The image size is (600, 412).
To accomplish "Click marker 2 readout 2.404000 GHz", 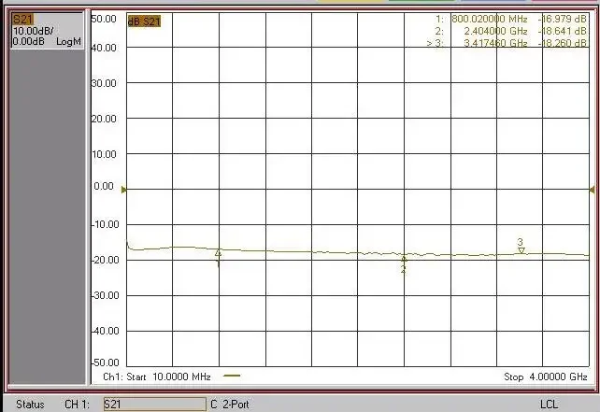I will [495, 31].
